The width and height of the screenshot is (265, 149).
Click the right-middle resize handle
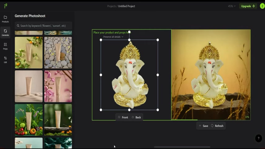point(158,75)
